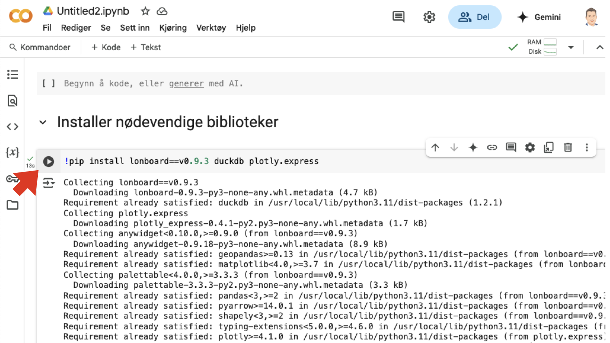Open code snippets sidebar icon

point(12,127)
